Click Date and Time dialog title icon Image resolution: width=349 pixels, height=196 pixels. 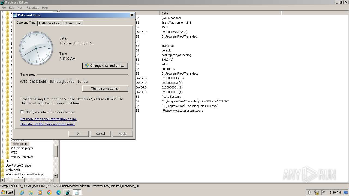(x=15, y=15)
